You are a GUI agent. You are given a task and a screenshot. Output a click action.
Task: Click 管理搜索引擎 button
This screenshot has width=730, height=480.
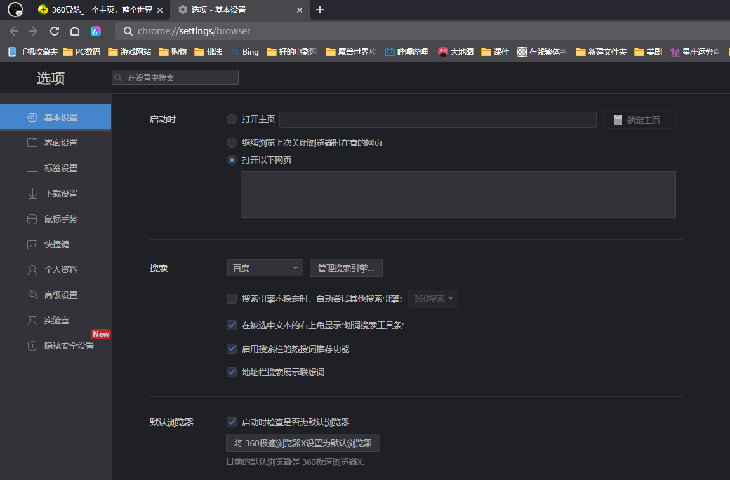(346, 268)
